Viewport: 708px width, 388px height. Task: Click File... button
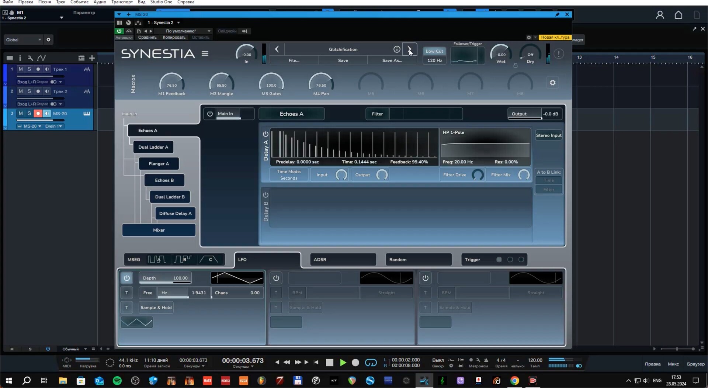294,60
